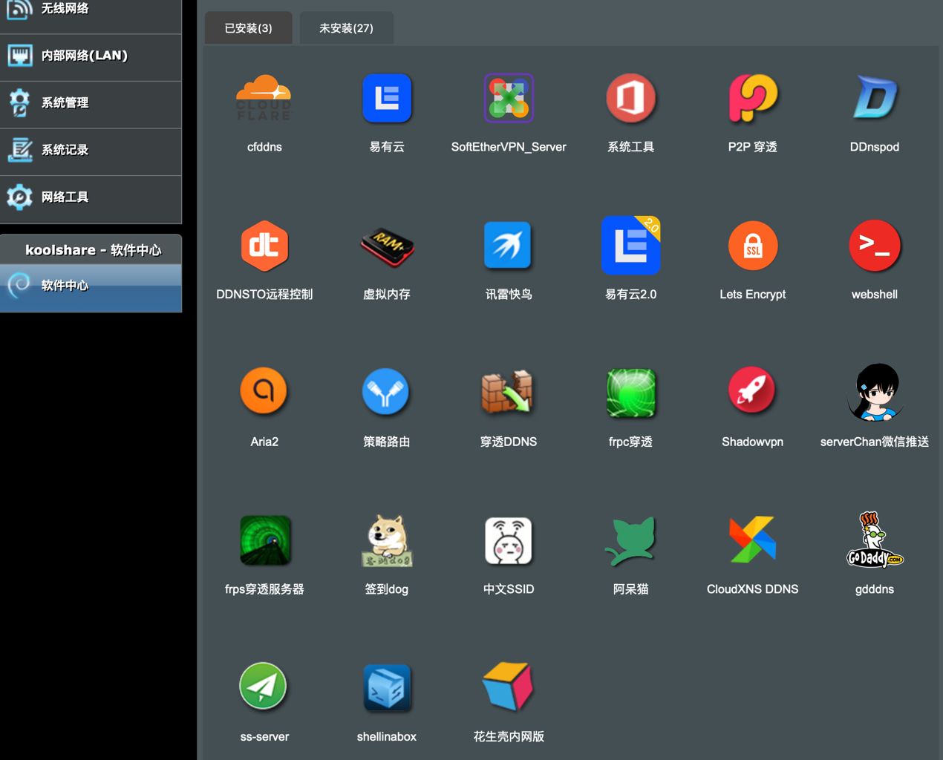Click the blue 易有云 app icon
The image size is (943, 760).
pos(387,98)
